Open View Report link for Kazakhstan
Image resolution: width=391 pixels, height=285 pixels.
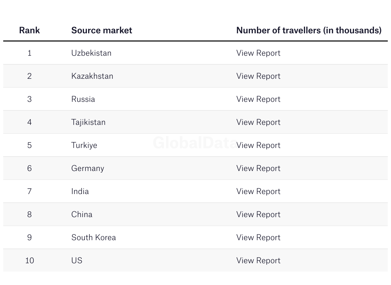pos(258,76)
